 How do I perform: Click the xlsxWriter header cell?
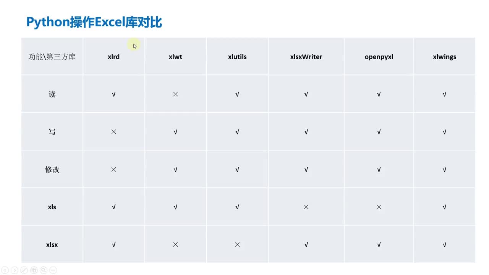(x=306, y=57)
